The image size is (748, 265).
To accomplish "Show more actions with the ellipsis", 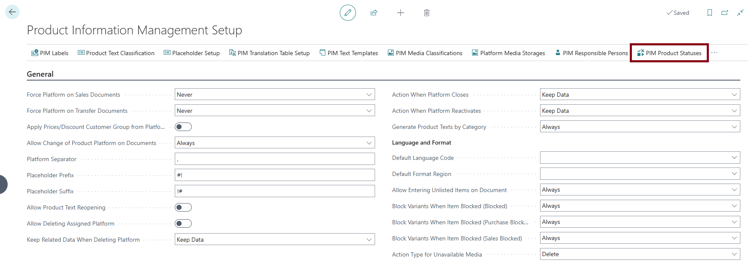I will [714, 53].
